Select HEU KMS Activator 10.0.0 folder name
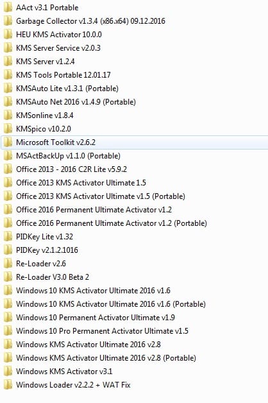The width and height of the screenshot is (268, 403). tap(59, 35)
